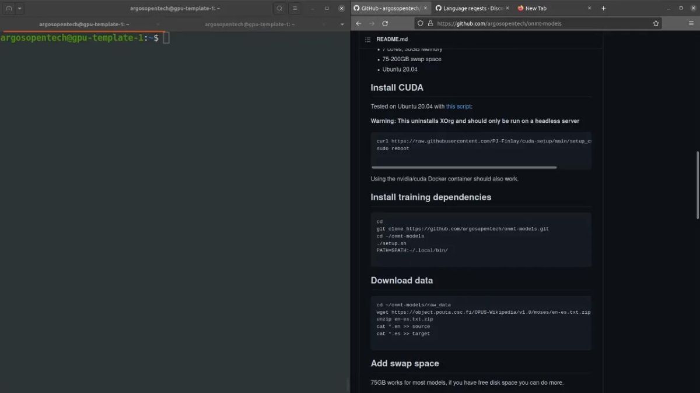Minimize the Firefox window

point(669,8)
